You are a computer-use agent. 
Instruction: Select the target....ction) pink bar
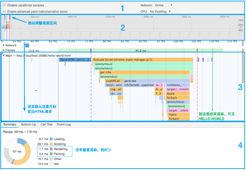tap(178, 110)
